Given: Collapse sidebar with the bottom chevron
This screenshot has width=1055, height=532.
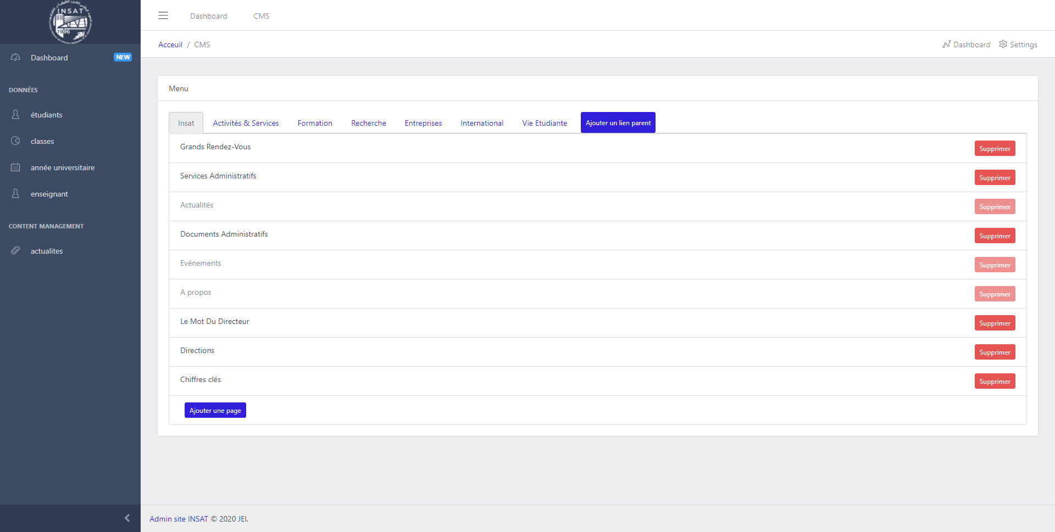Looking at the screenshot, I should pyautogui.click(x=127, y=518).
